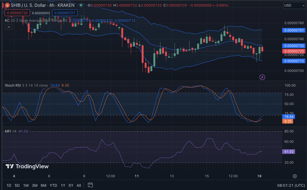
Task: Select the All time range
Action: click(79, 185)
